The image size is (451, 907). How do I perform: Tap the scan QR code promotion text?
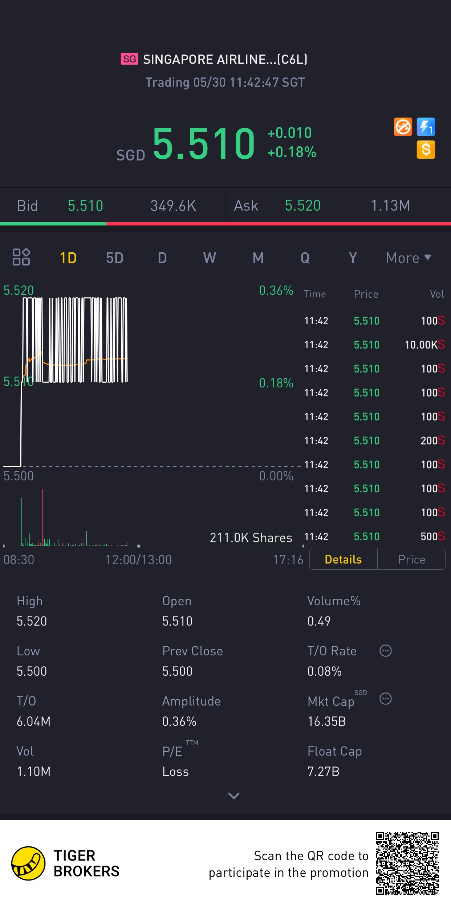point(289,864)
